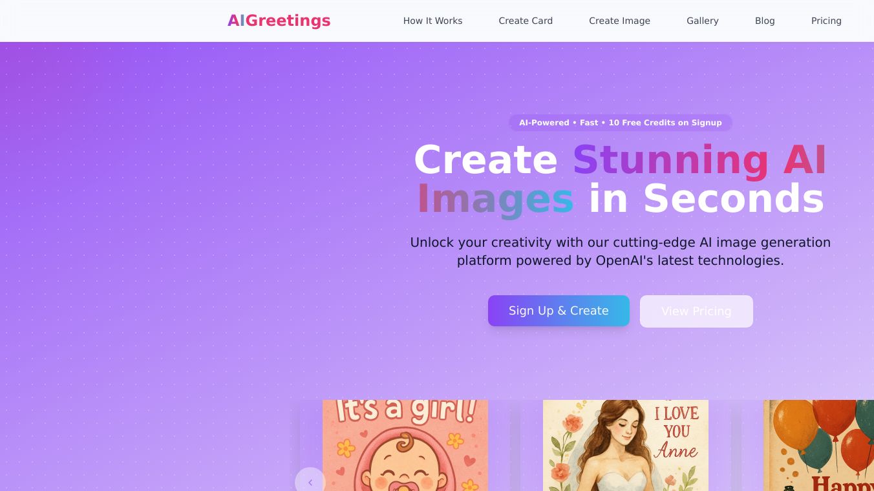
Task: Open the balloons "Happy" card thumbnail
Action: 818,445
